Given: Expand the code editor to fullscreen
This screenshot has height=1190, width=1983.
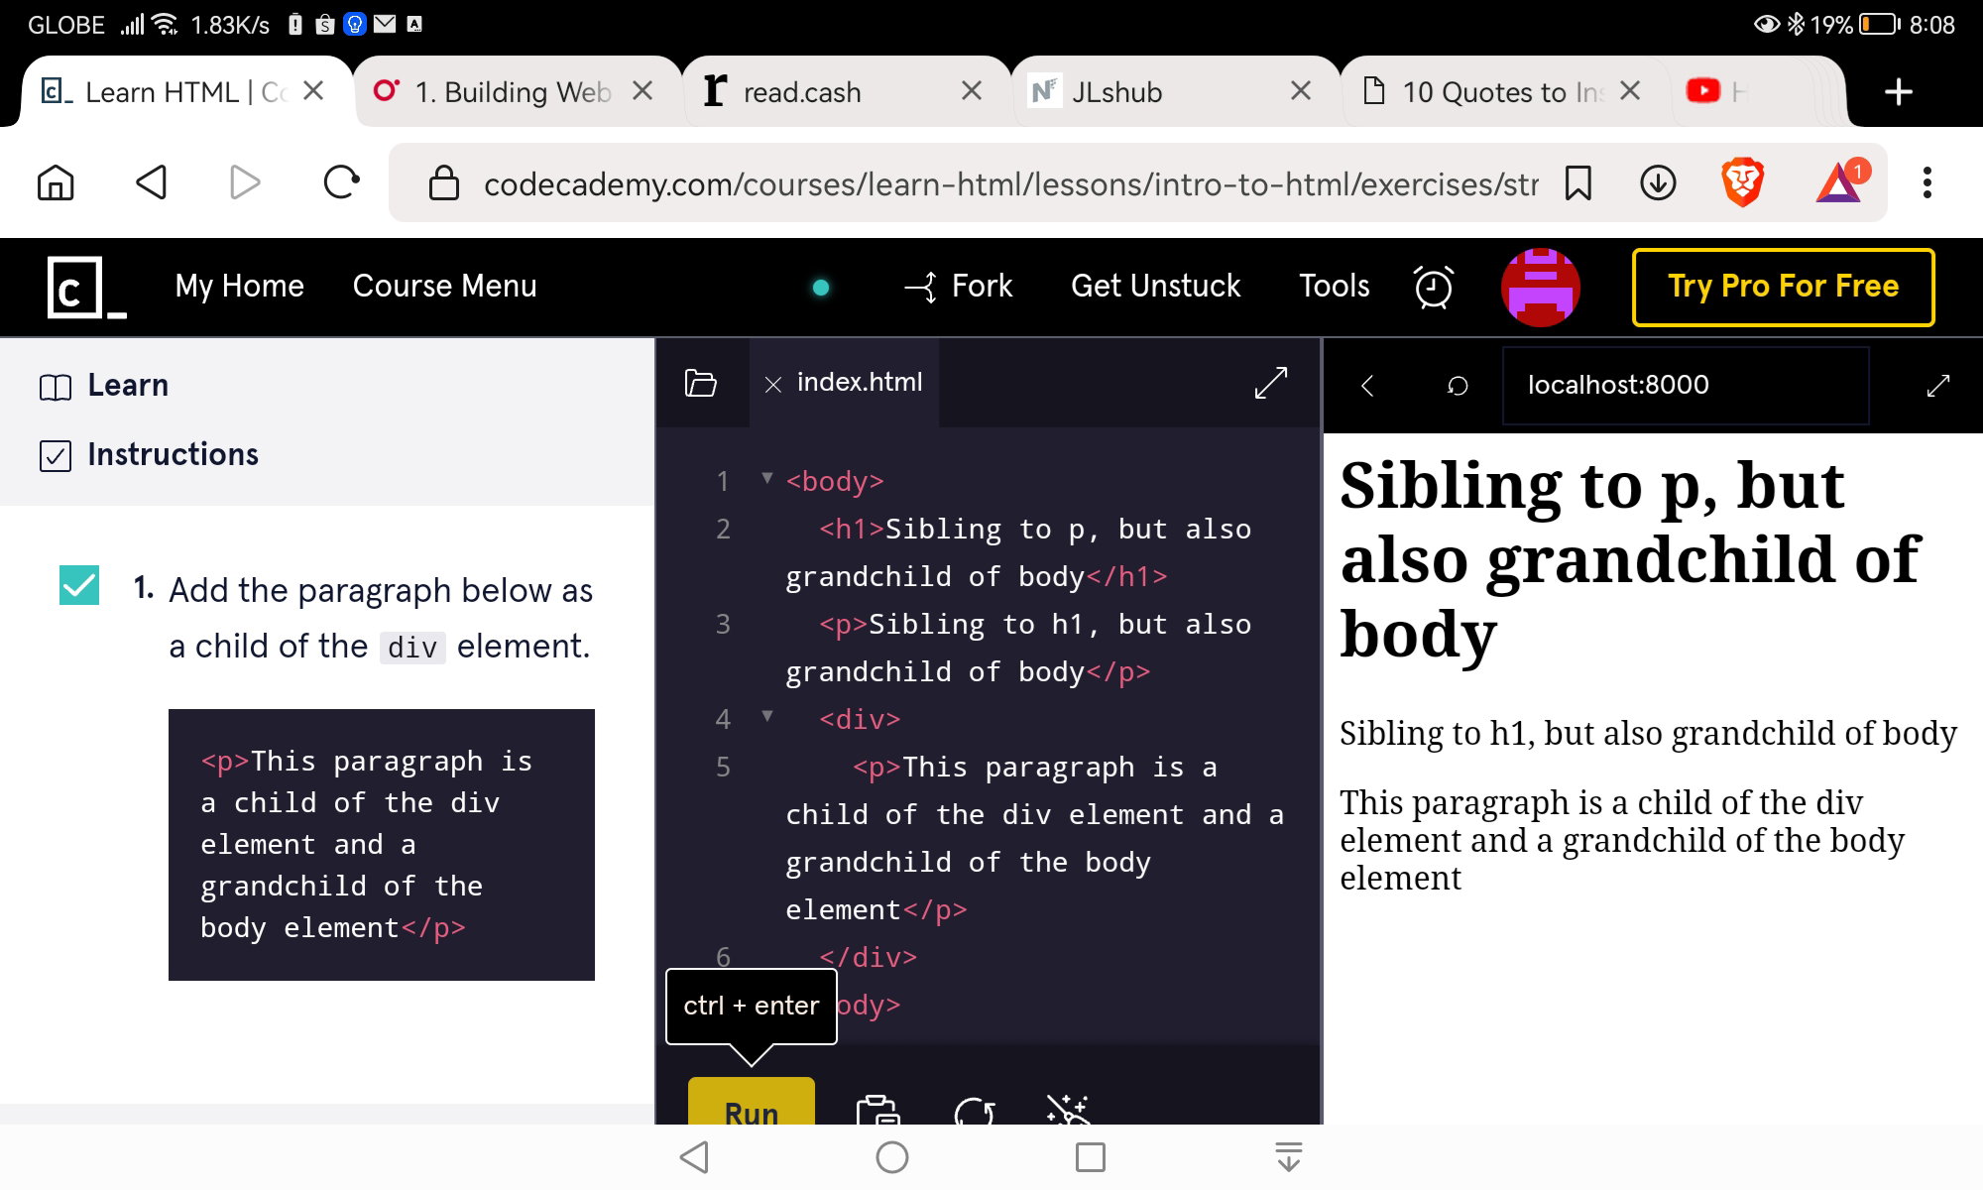Looking at the screenshot, I should (x=1270, y=383).
